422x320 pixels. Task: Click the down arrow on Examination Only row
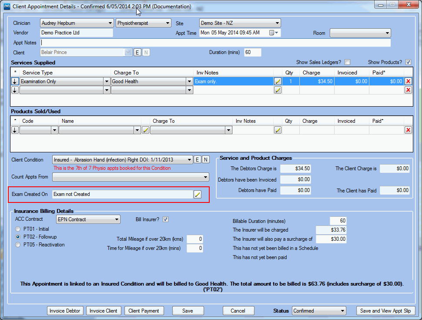coord(15,81)
